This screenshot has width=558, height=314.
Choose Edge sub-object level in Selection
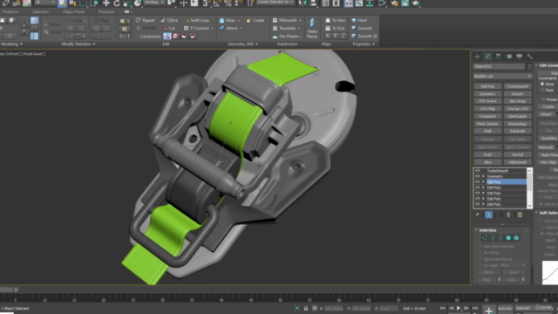493,238
